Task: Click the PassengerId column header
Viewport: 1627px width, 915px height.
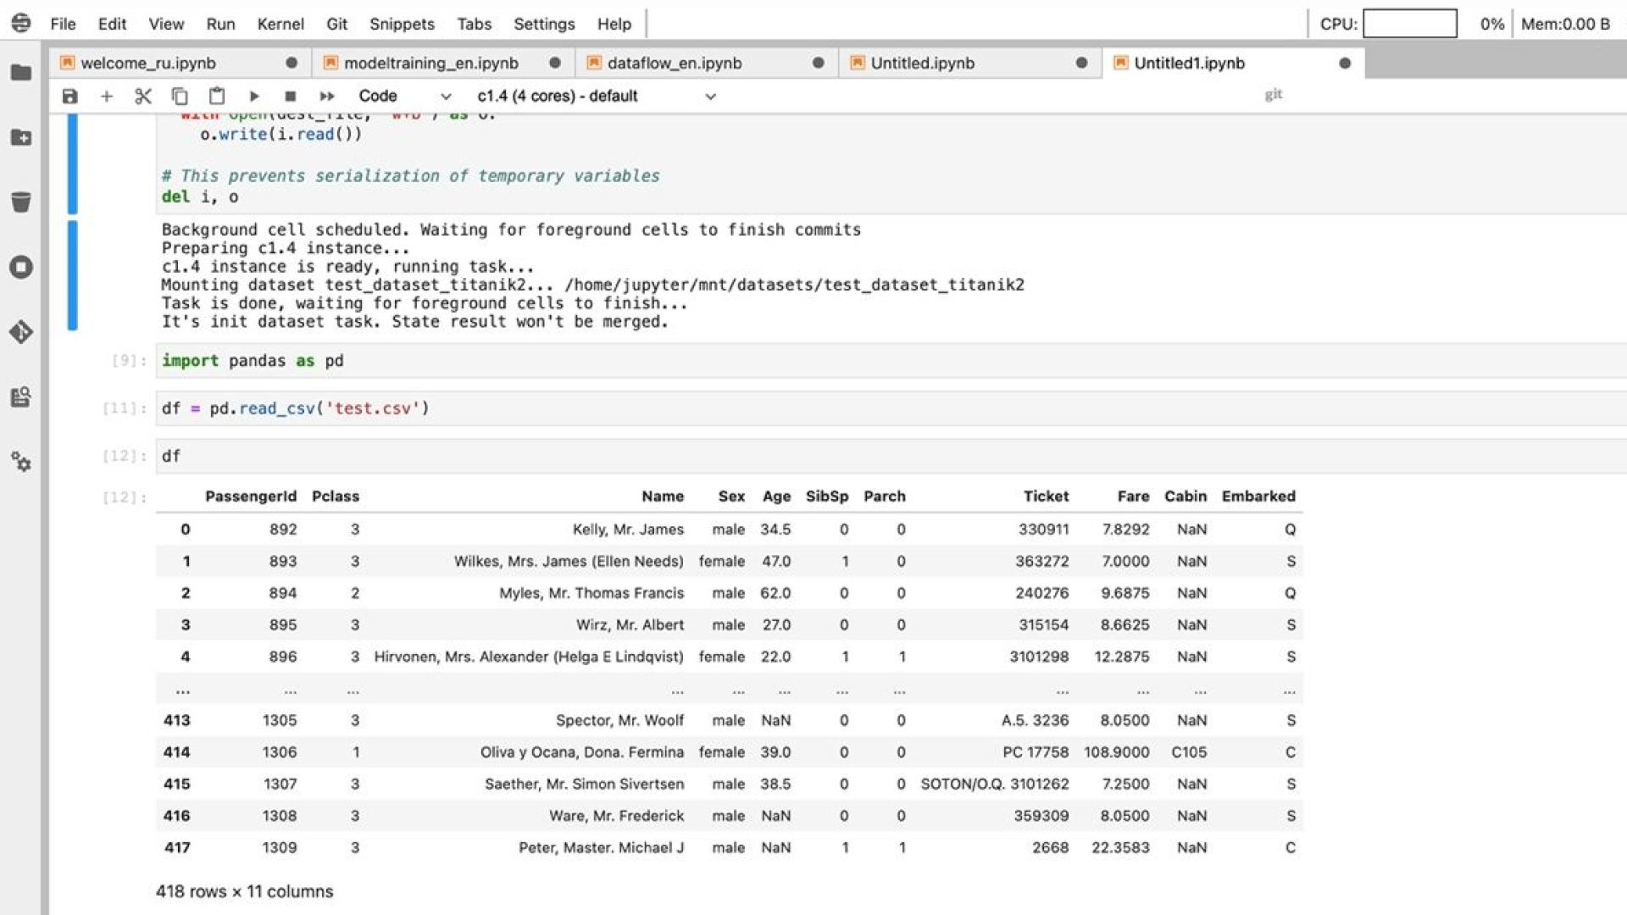Action: pyautogui.click(x=251, y=496)
